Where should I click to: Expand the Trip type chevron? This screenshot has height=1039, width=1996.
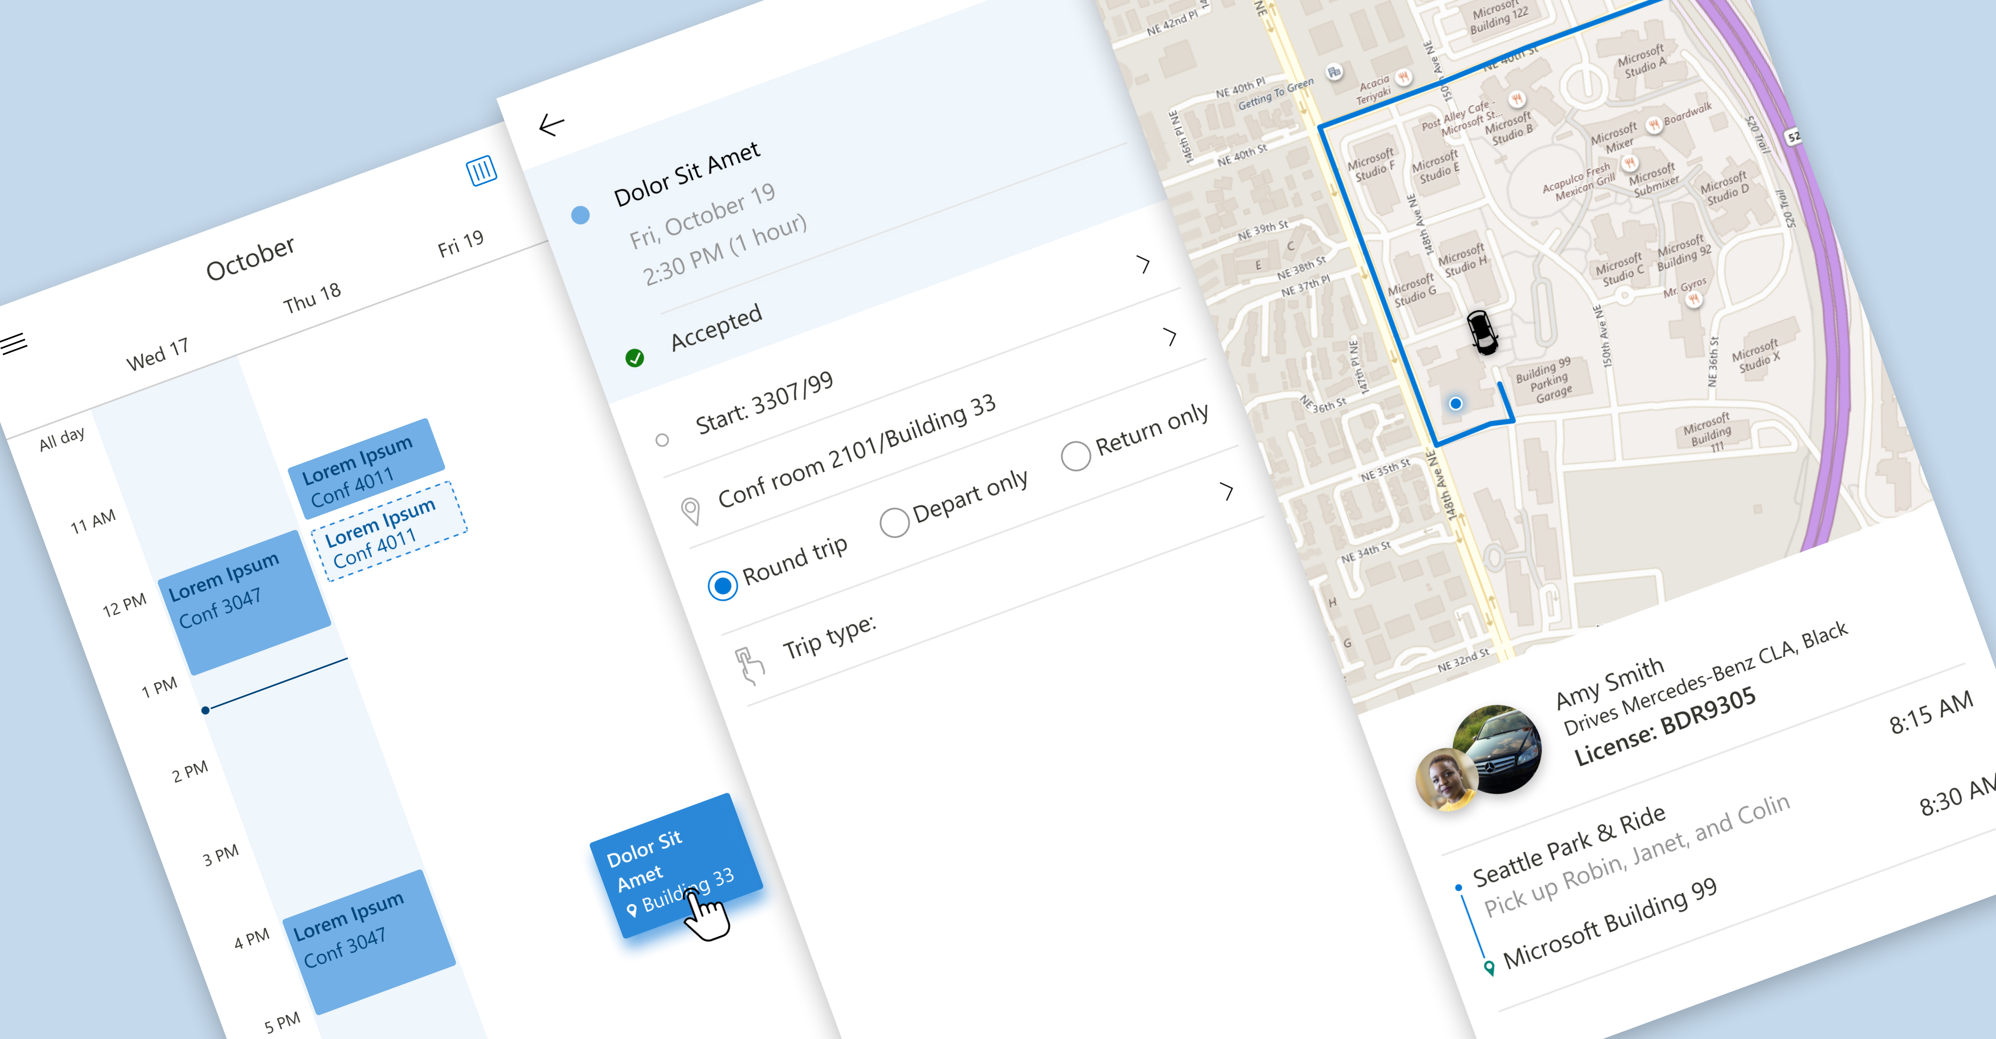[x=1226, y=490]
